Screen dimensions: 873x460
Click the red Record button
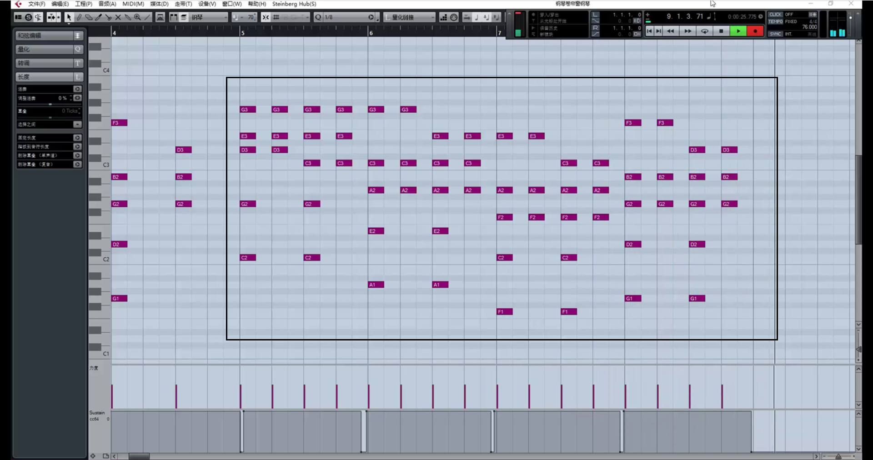coord(755,31)
